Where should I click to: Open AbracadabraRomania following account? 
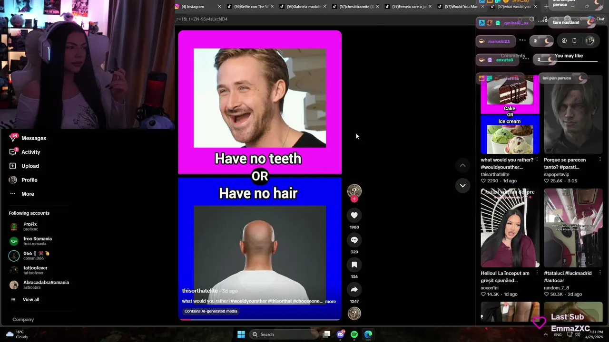coord(39,285)
